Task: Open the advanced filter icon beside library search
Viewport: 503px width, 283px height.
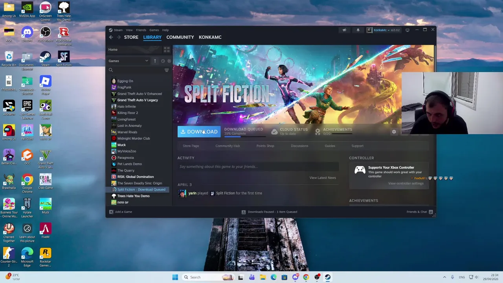Action: tap(167, 70)
